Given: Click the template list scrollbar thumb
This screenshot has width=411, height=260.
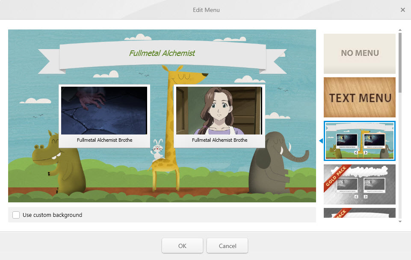Looking at the screenshot, I should pyautogui.click(x=400, y=62).
